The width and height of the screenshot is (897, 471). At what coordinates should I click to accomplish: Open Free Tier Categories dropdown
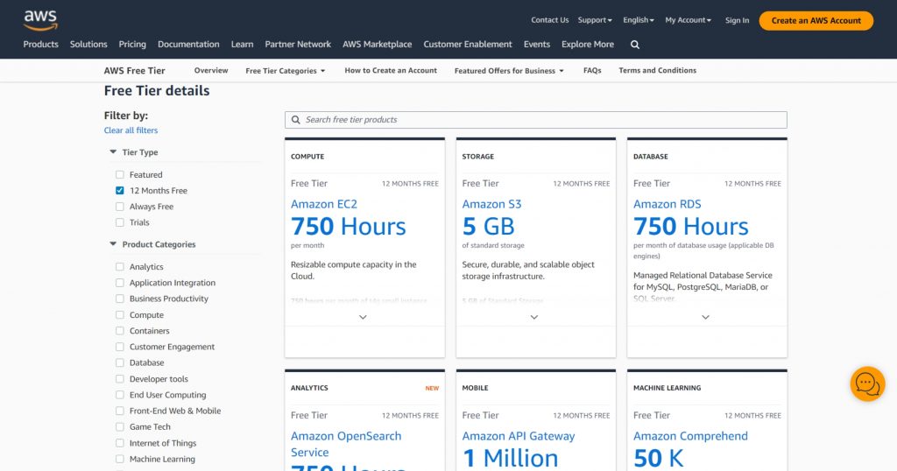point(286,71)
